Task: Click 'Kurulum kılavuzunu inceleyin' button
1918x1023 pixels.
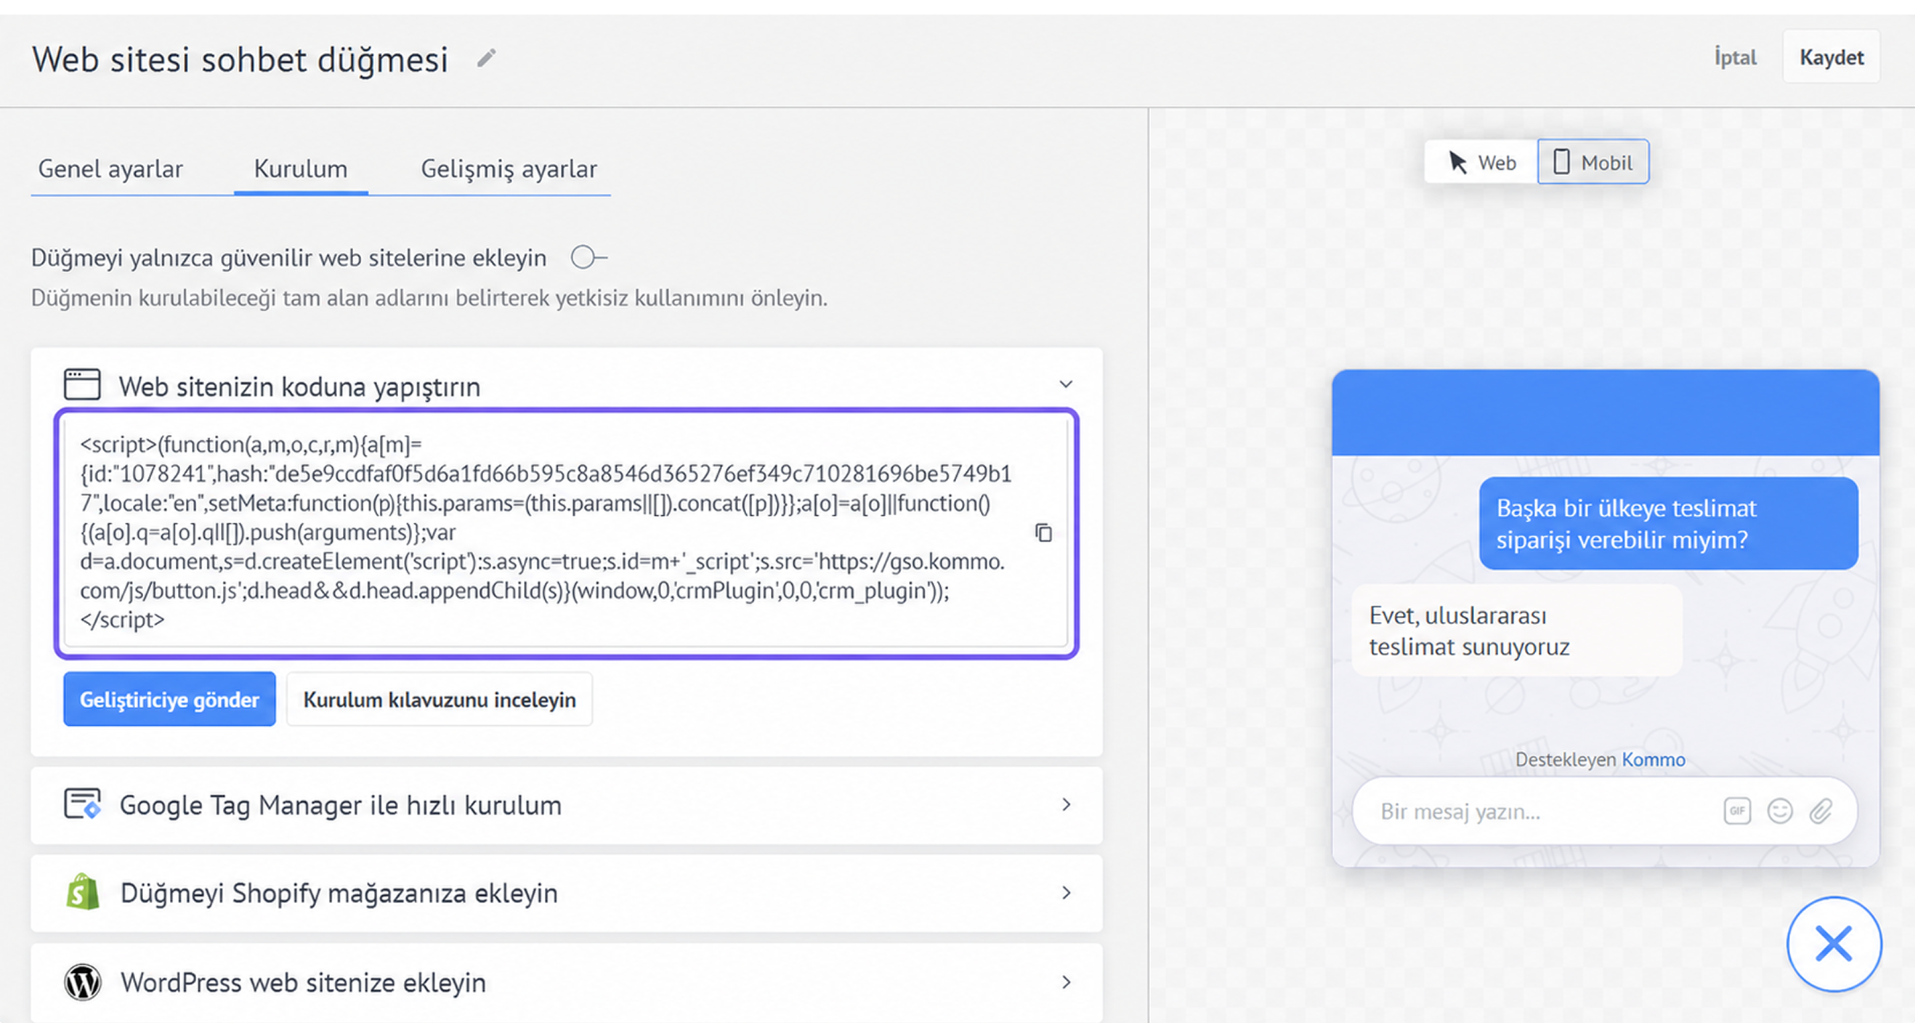Action: (440, 699)
